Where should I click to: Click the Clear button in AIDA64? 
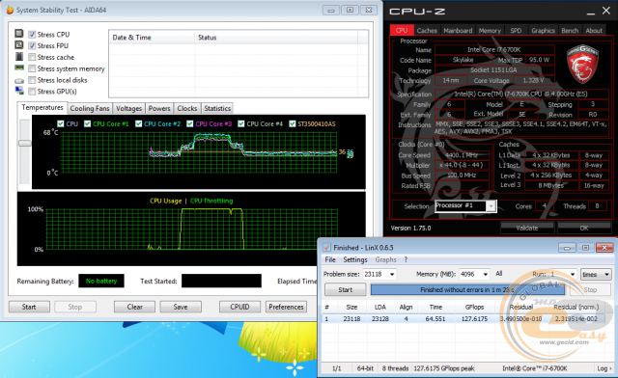[x=134, y=307]
